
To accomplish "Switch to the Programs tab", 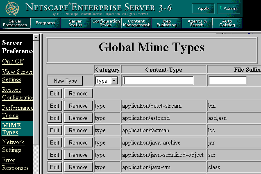I will [45, 23].
